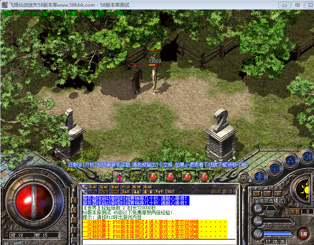Click the X exit button beside OUT
The height and width of the screenshot is (245, 314).
click(x=227, y=192)
